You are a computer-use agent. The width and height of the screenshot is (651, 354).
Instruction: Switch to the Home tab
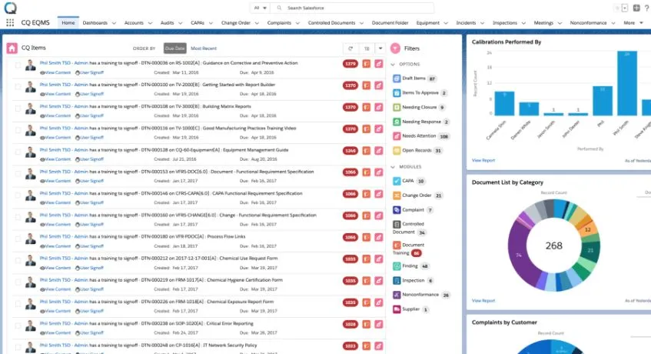click(68, 23)
